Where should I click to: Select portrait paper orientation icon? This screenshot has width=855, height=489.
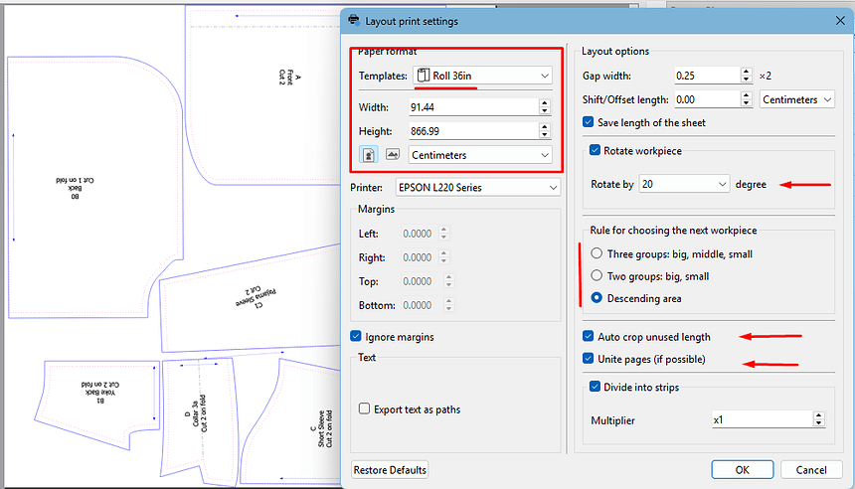click(x=368, y=155)
